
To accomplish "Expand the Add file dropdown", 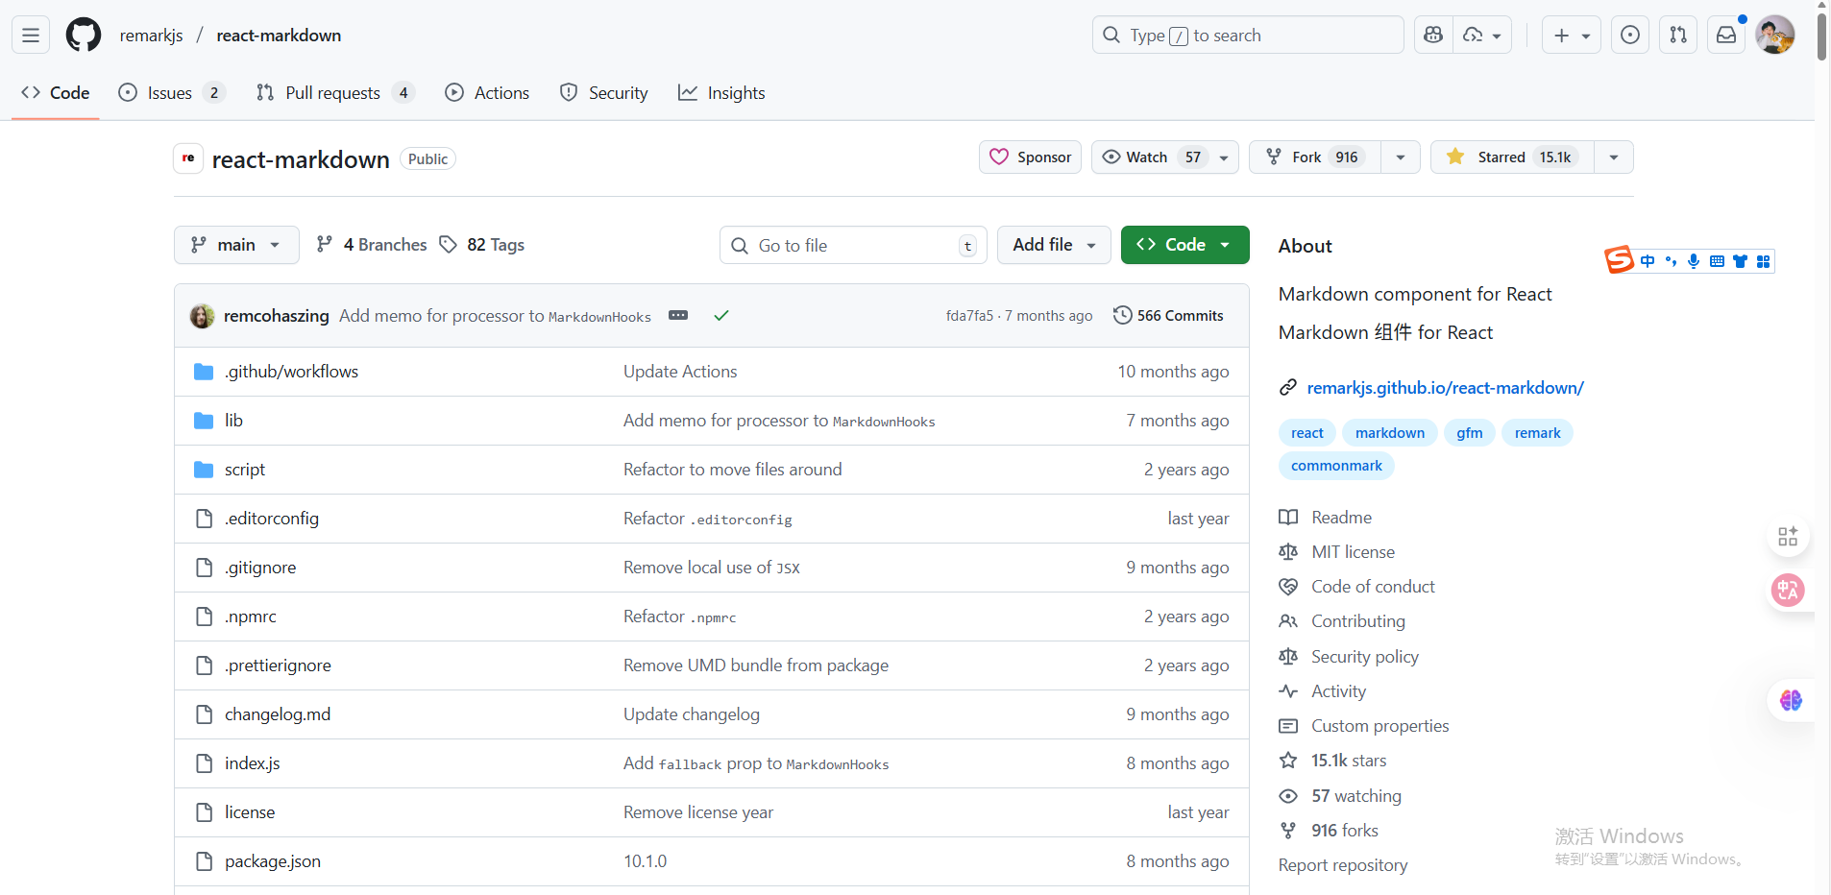I will 1054,245.
